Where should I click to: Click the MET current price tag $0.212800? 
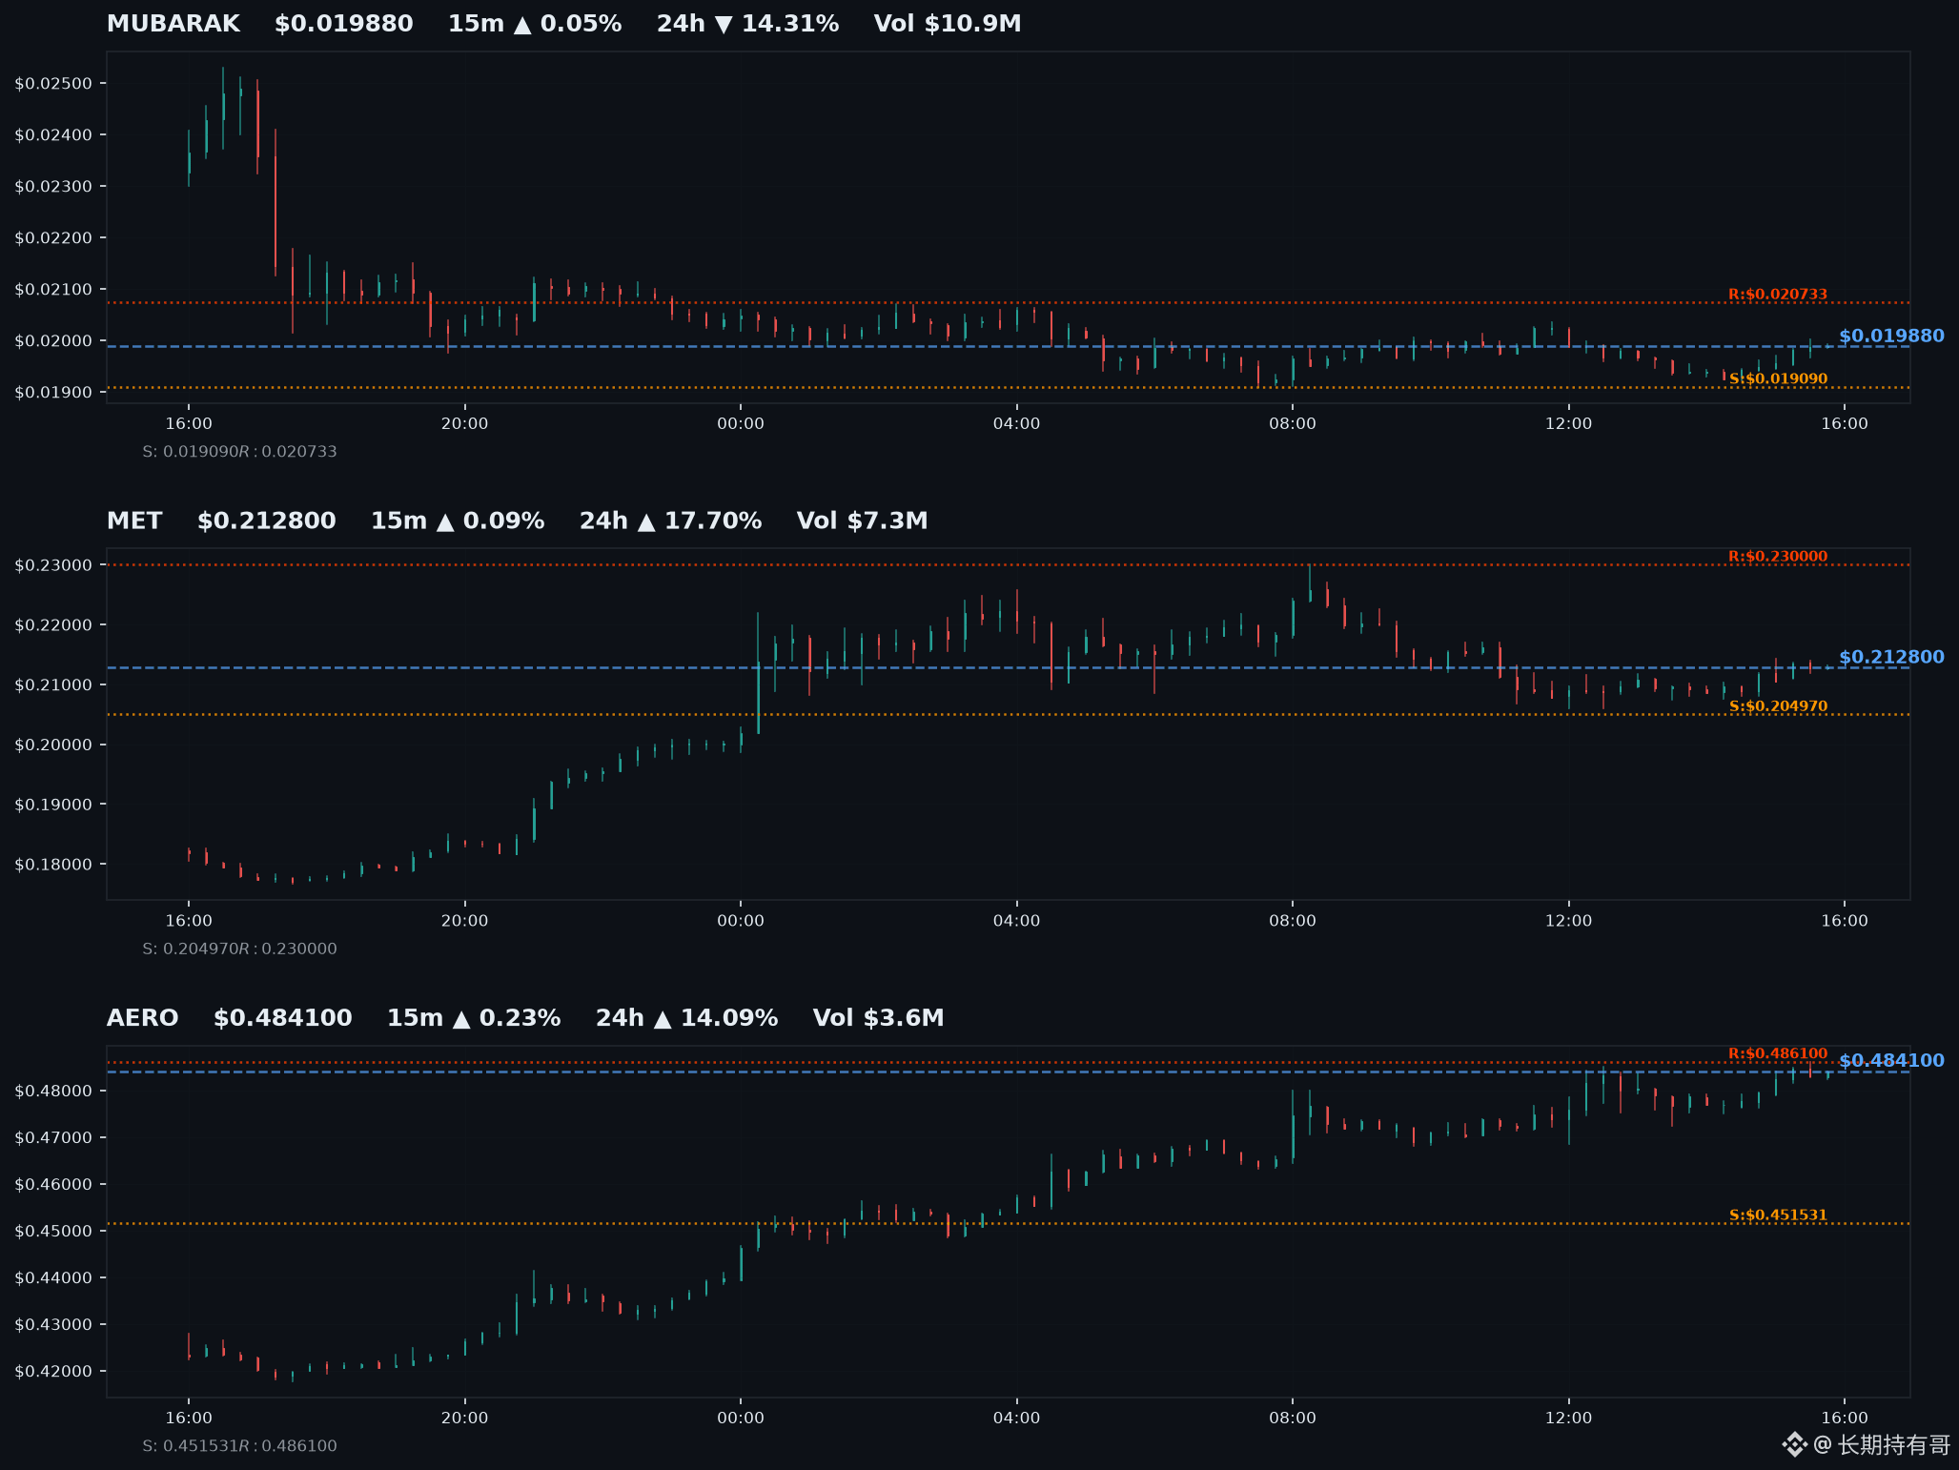tap(1891, 657)
